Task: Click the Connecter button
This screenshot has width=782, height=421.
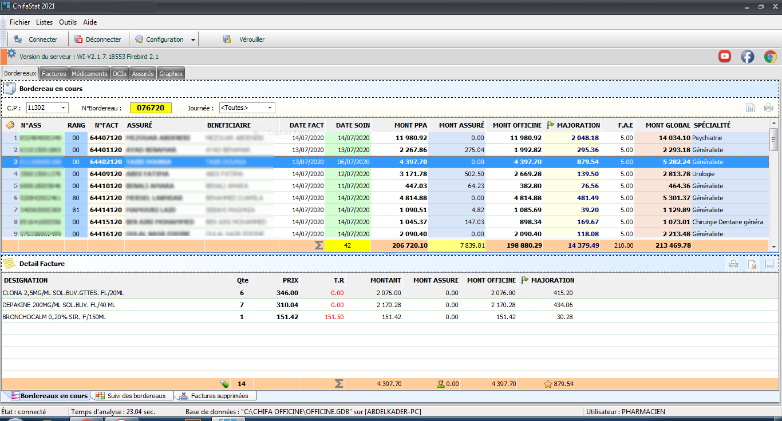Action: [x=36, y=39]
